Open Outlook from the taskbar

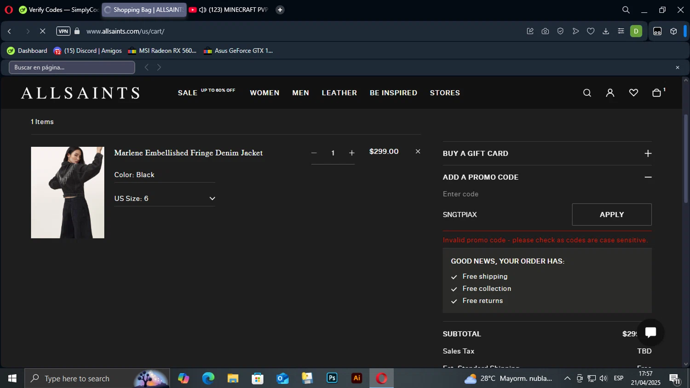point(282,378)
